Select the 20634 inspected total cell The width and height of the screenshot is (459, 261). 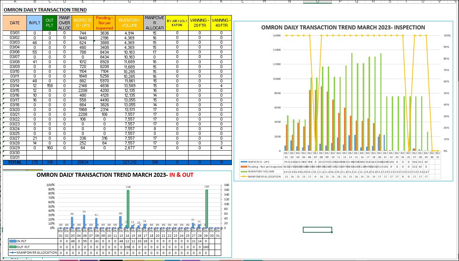pos(83,162)
